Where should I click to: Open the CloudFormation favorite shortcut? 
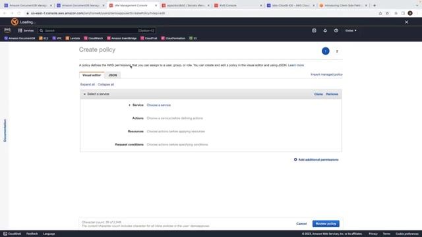coord(173,38)
